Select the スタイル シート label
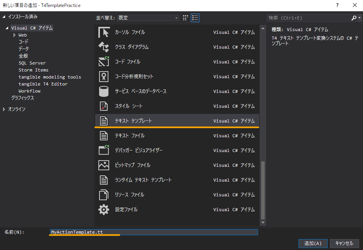The width and height of the screenshot is (363, 250). click(129, 106)
